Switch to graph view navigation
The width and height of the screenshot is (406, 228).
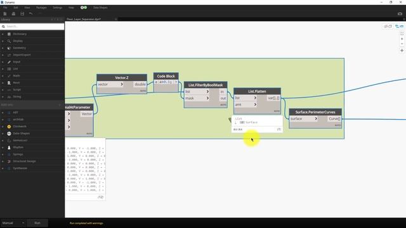tap(399, 27)
